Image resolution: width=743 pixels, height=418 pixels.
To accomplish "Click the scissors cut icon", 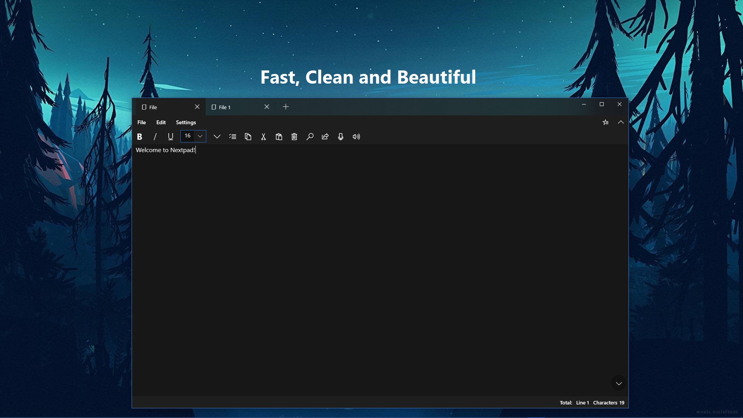I will pos(264,137).
